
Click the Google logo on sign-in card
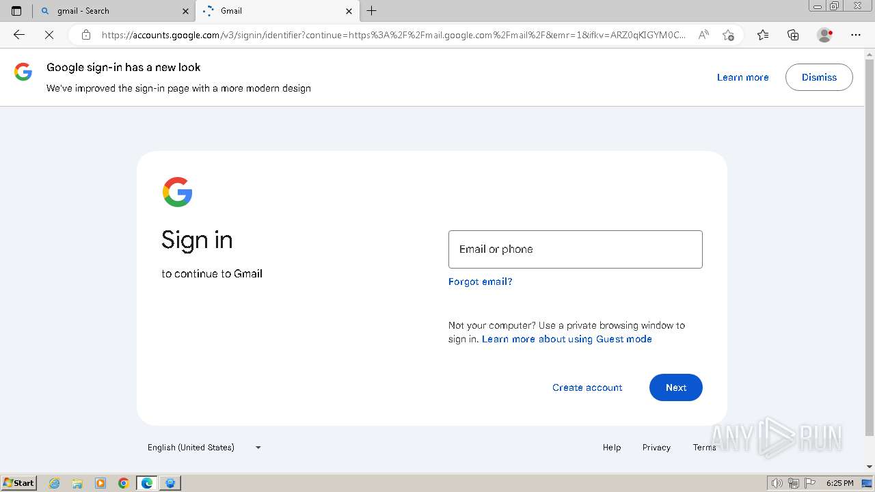point(177,192)
